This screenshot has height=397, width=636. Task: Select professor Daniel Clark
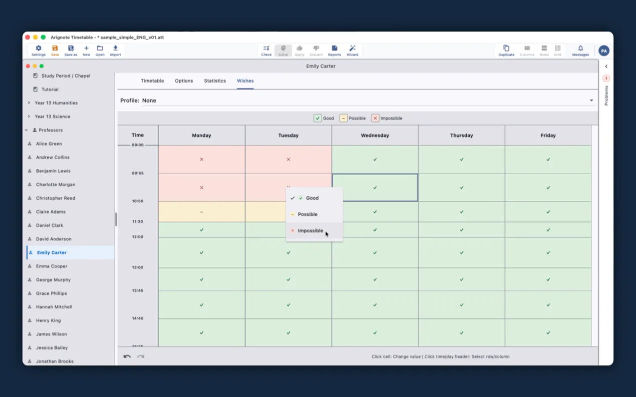click(x=50, y=225)
